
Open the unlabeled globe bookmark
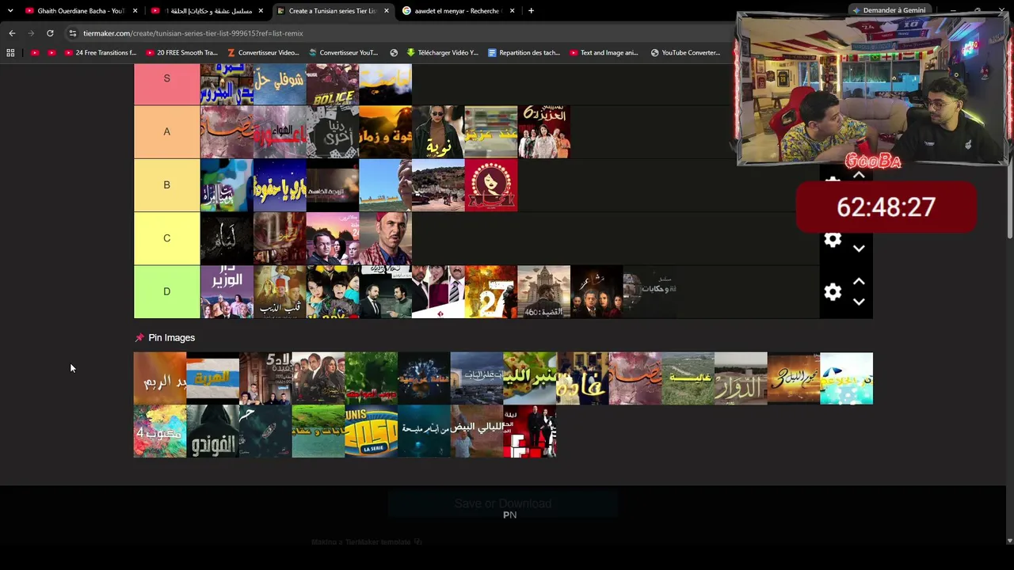(394, 53)
